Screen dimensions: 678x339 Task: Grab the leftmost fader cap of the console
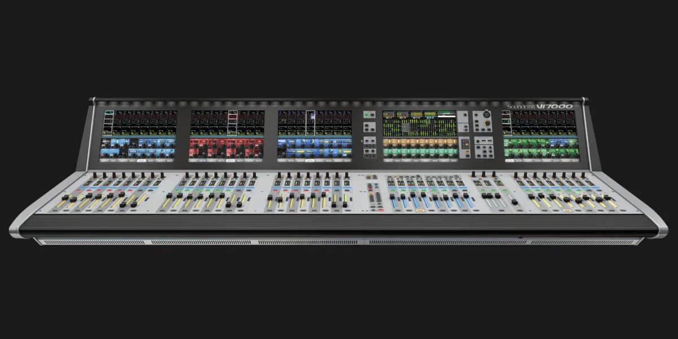[66, 197]
